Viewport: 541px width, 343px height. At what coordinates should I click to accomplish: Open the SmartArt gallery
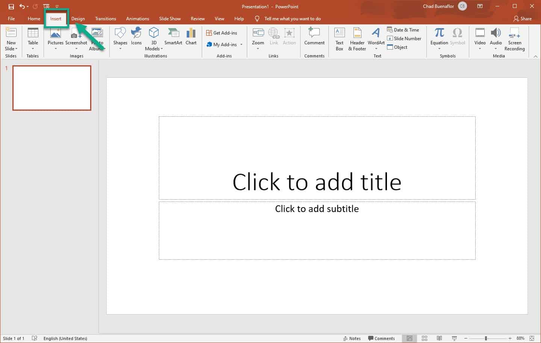173,38
